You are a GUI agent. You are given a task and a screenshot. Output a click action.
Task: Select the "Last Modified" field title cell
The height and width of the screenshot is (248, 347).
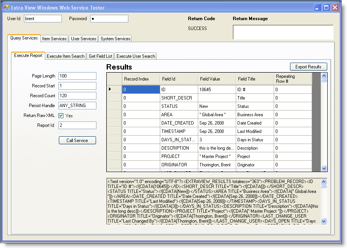(x=255, y=131)
